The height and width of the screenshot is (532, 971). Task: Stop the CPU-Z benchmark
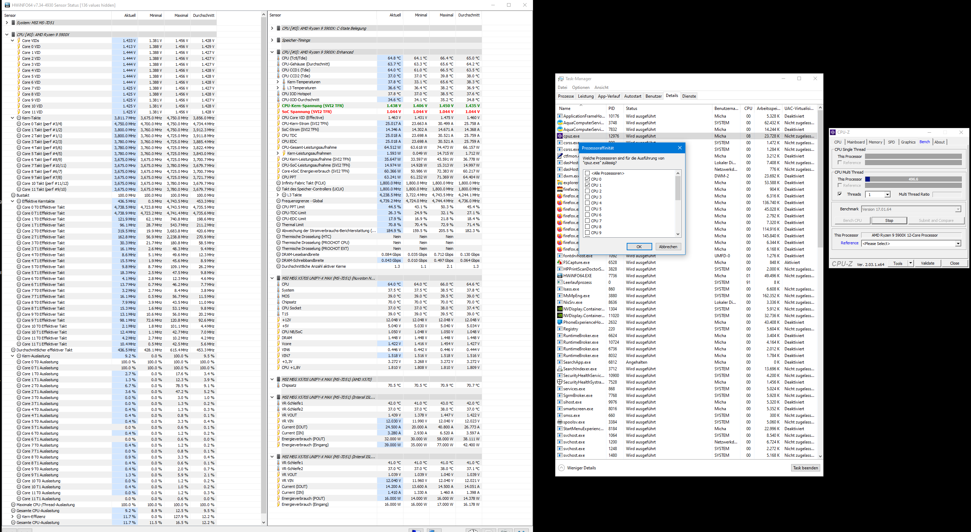tap(889, 220)
